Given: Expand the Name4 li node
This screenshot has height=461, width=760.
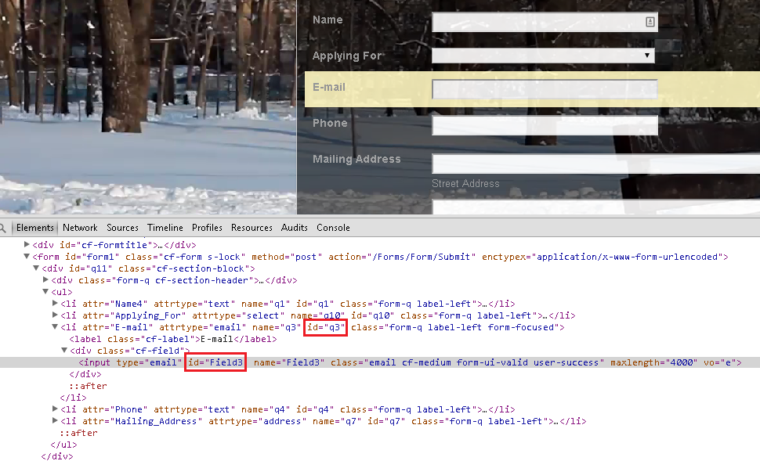Looking at the screenshot, I should (x=55, y=304).
